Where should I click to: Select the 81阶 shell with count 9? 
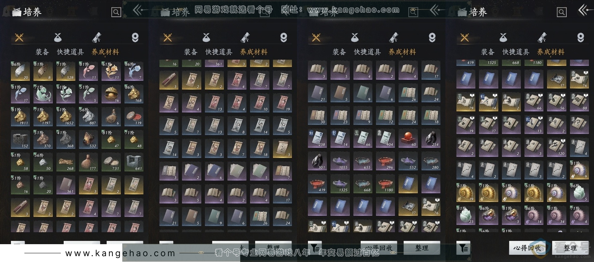click(579, 170)
